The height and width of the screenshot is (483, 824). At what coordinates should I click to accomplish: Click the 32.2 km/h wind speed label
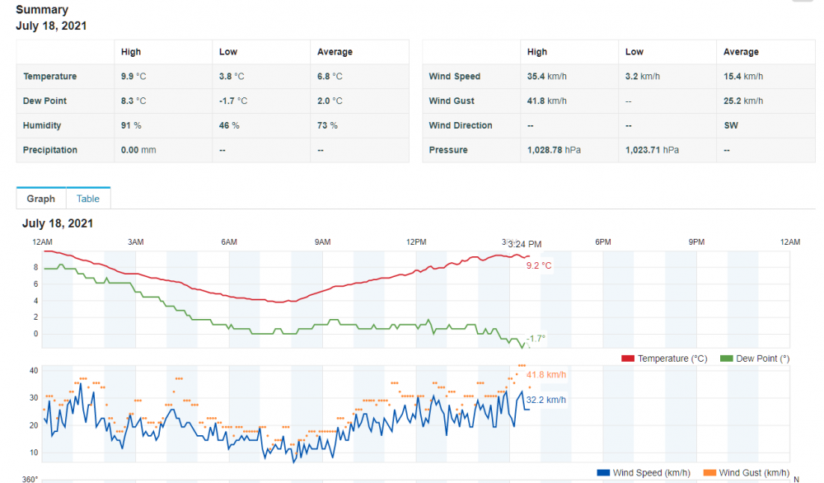tap(546, 400)
